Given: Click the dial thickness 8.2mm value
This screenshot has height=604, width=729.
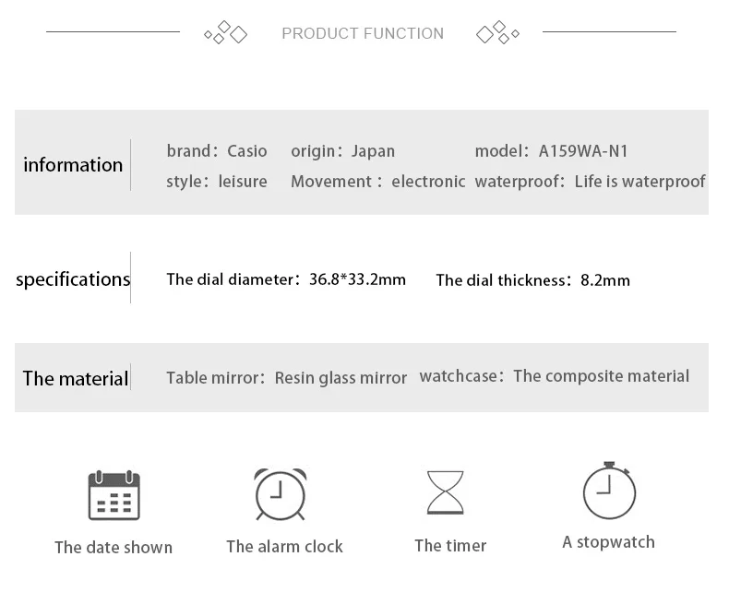Looking at the screenshot, I should click(605, 280).
